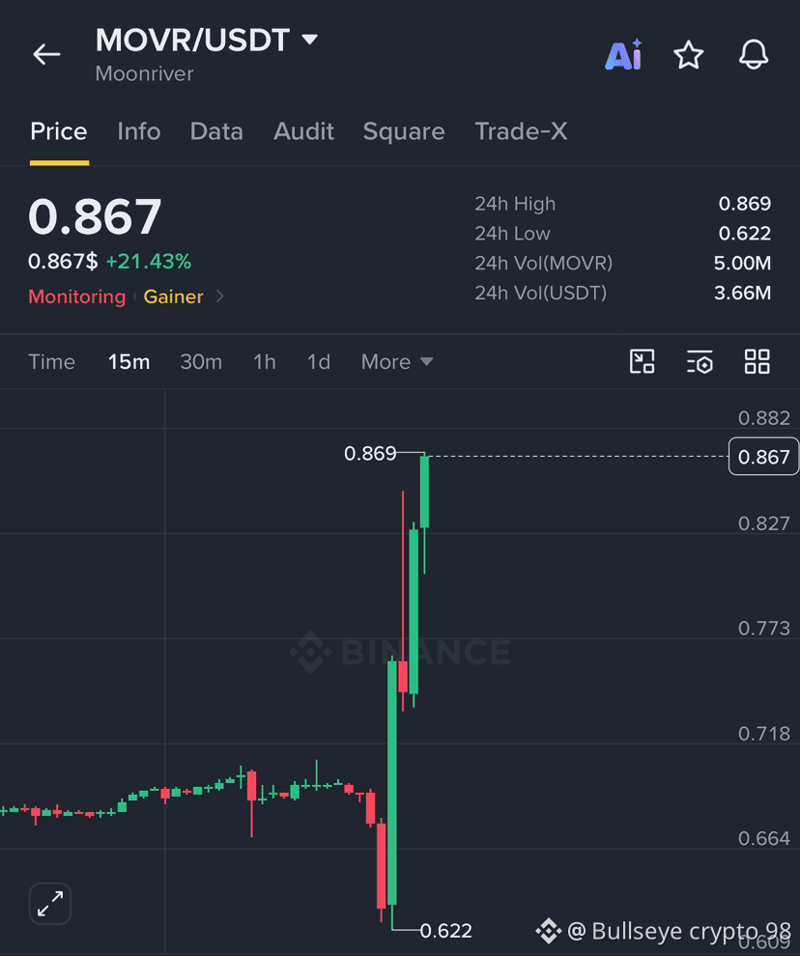Open the chart indicator settings icon
The image size is (800, 956).
(x=700, y=361)
